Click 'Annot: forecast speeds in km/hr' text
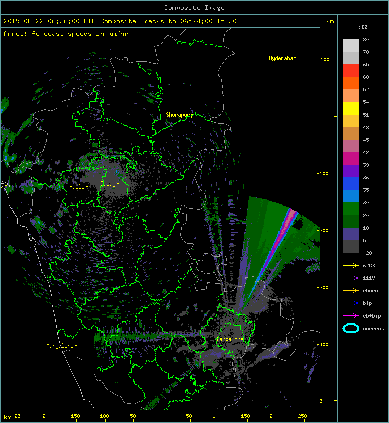The height and width of the screenshot is (423, 389). [x=66, y=34]
